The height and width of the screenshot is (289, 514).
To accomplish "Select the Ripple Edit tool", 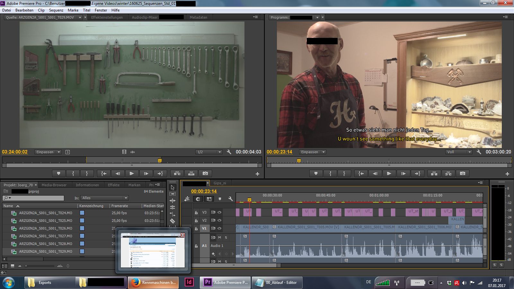I will 173,200.
